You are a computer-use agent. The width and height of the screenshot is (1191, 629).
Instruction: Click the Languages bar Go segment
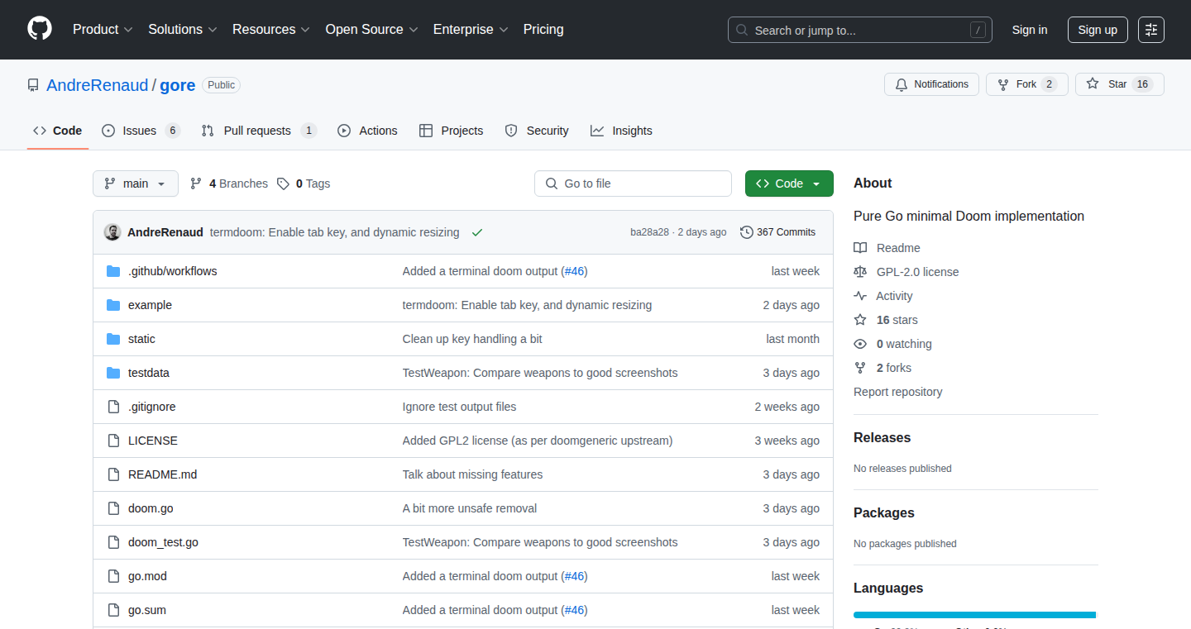click(974, 615)
